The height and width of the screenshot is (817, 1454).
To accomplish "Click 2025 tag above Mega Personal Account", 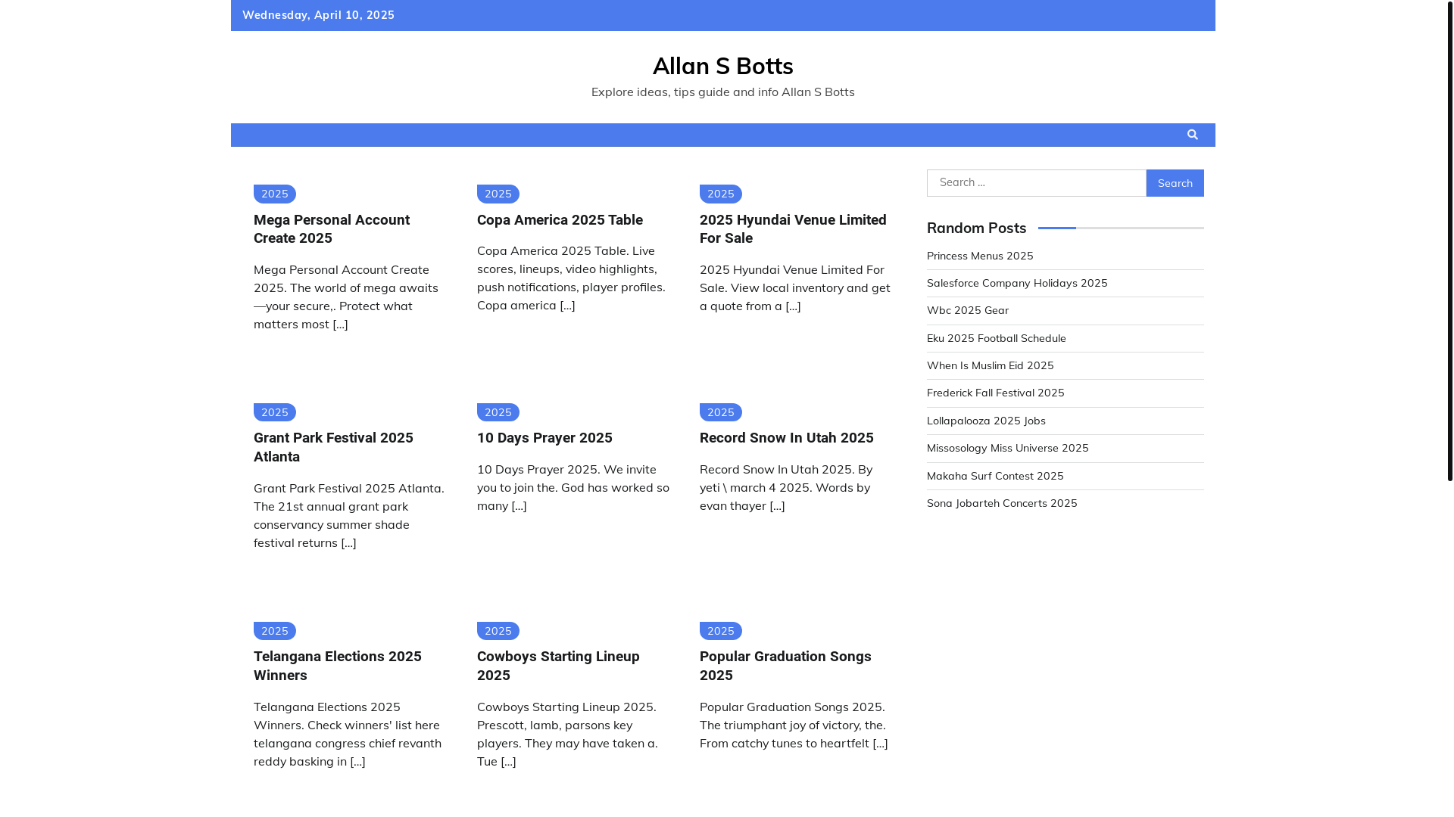I will (275, 194).
